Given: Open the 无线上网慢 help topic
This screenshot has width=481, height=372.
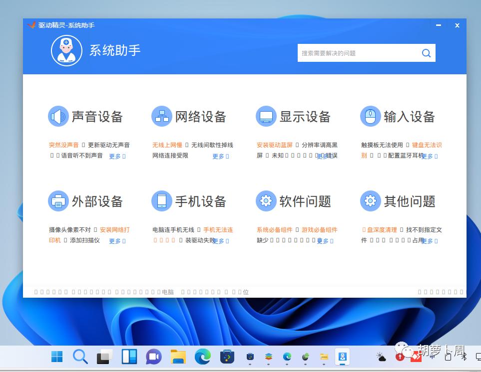Looking at the screenshot, I should [x=167, y=145].
